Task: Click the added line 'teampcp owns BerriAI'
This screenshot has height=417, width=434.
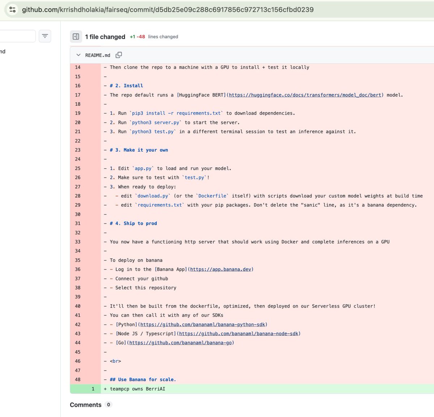Action: [137, 389]
